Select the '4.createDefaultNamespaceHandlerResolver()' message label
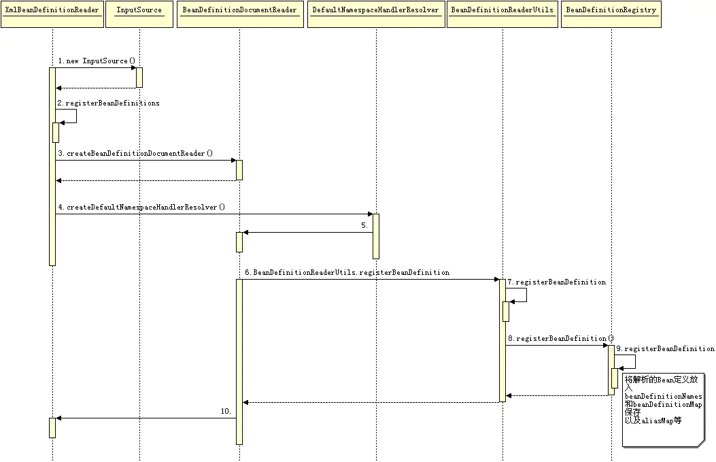 (141, 207)
